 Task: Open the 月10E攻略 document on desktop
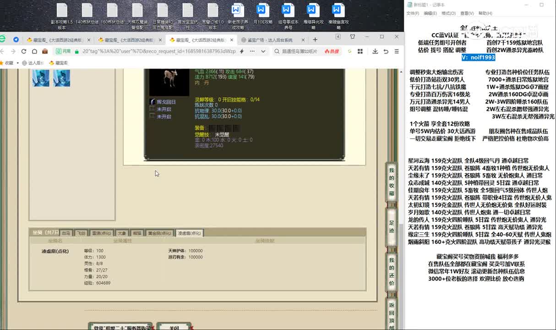click(262, 16)
